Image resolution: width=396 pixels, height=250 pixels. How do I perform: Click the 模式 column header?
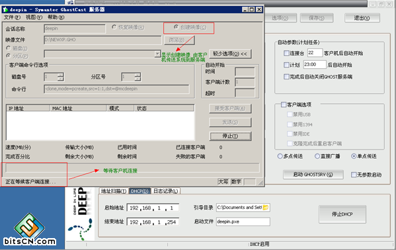point(120,108)
